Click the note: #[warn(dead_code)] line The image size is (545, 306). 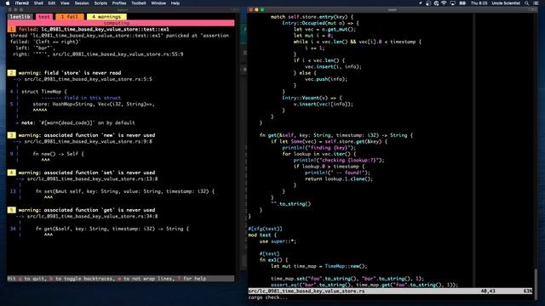pyautogui.click(x=77, y=122)
